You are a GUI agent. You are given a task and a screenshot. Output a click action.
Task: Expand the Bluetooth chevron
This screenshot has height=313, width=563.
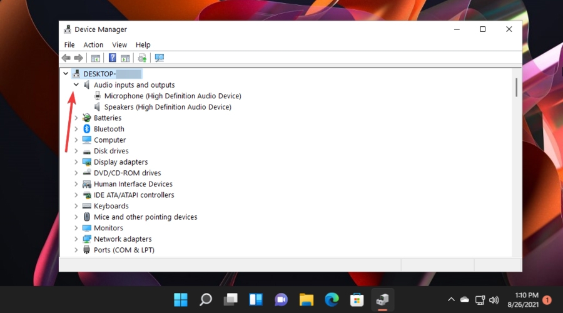[76, 129]
